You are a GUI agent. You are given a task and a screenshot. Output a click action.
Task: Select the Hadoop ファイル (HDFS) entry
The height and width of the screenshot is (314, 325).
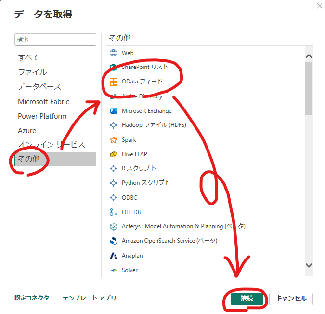tap(154, 125)
